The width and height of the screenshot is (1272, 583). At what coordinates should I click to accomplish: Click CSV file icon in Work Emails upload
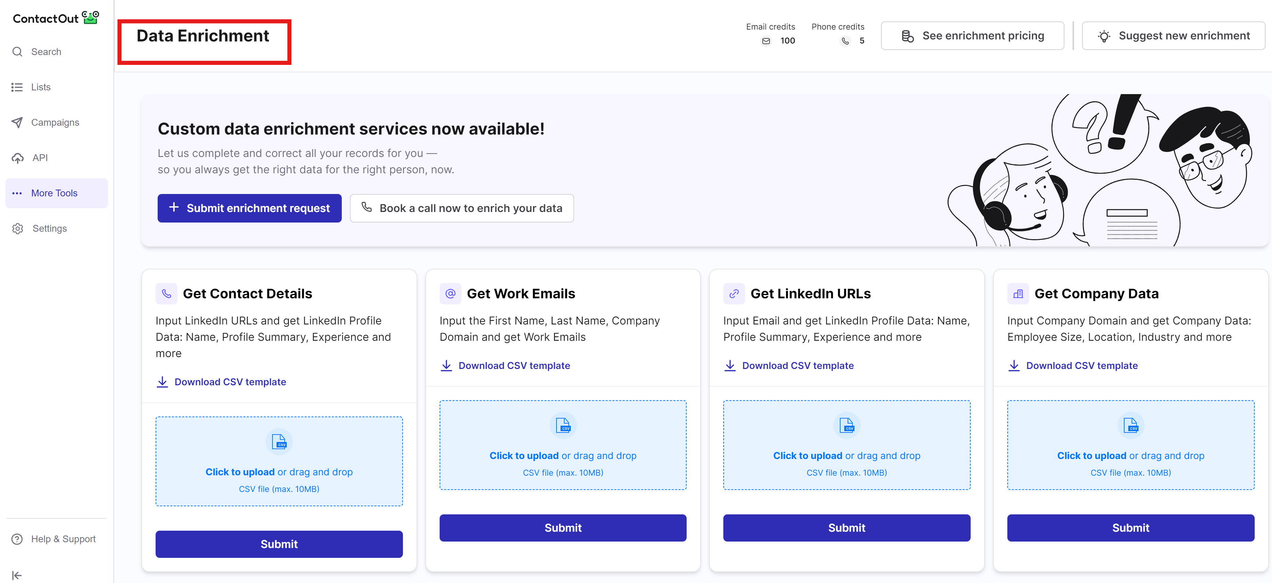click(x=563, y=425)
